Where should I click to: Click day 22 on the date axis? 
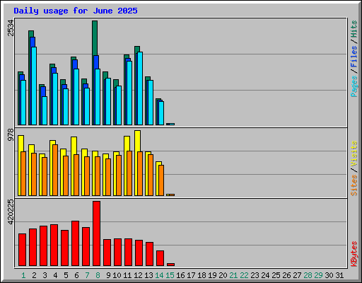[244, 275]
